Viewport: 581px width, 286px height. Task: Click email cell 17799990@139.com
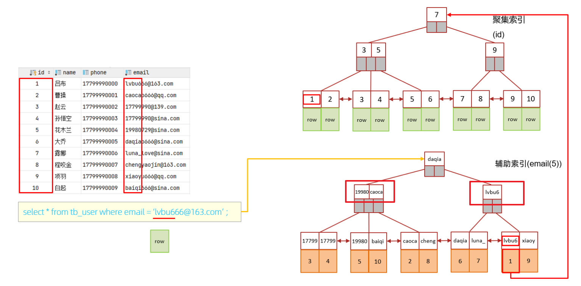(x=151, y=107)
